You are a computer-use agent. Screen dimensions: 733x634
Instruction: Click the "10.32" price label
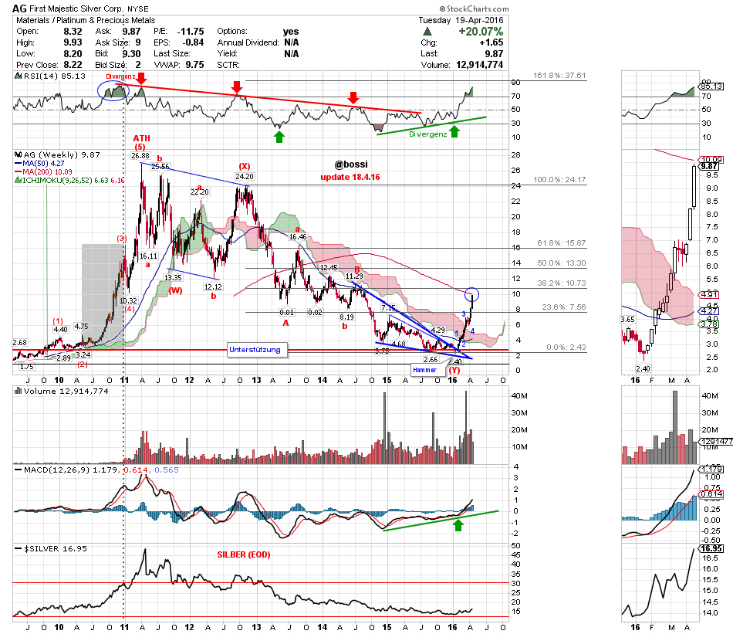129,301
